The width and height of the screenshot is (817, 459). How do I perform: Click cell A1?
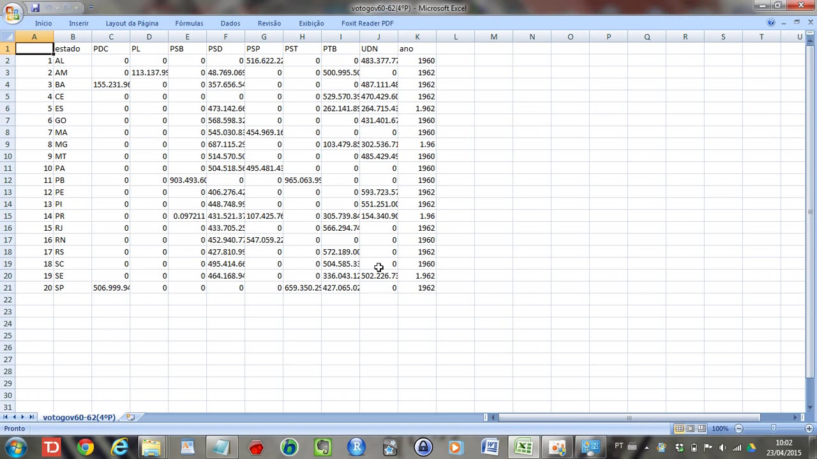tap(34, 48)
